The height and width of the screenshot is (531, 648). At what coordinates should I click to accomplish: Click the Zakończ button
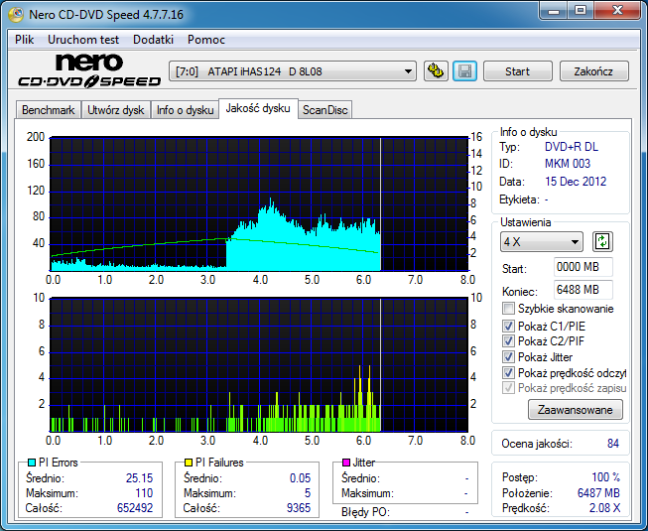tap(593, 71)
